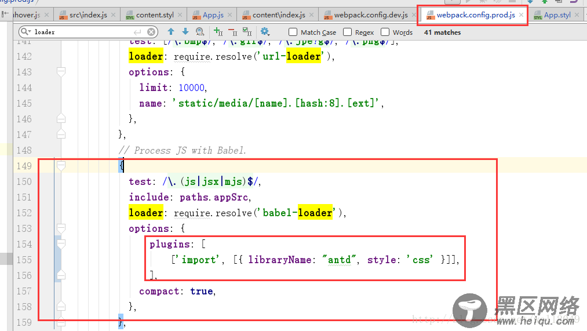The width and height of the screenshot is (587, 331).
Task: Enable the Match Case checkbox
Action: (293, 32)
